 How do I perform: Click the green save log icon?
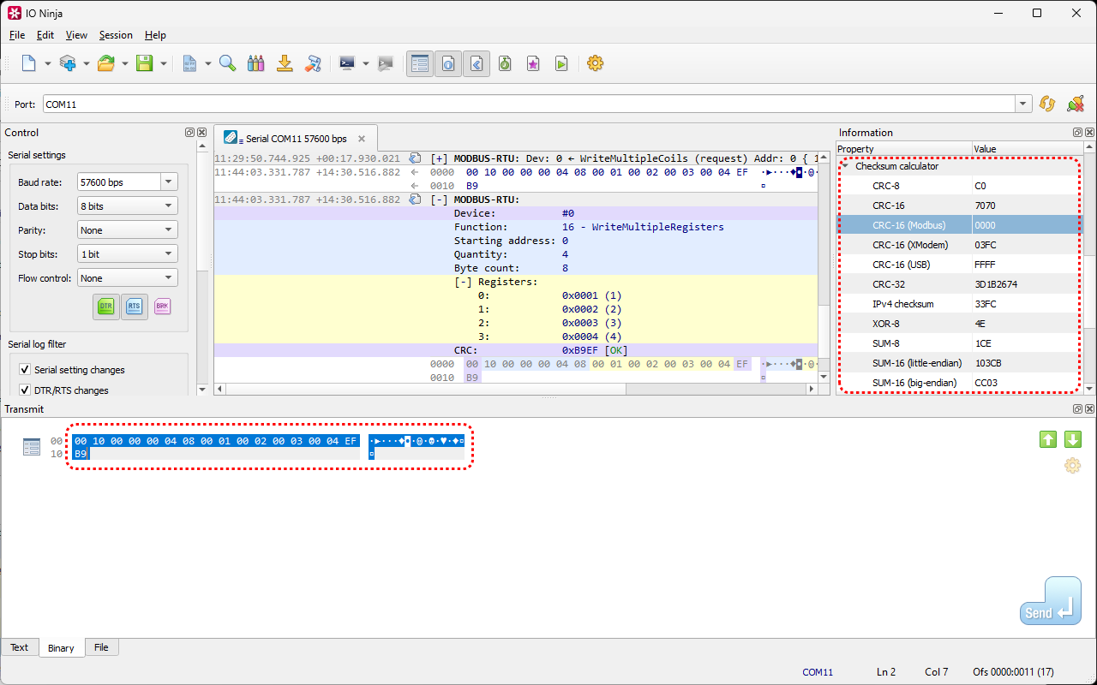click(x=144, y=63)
